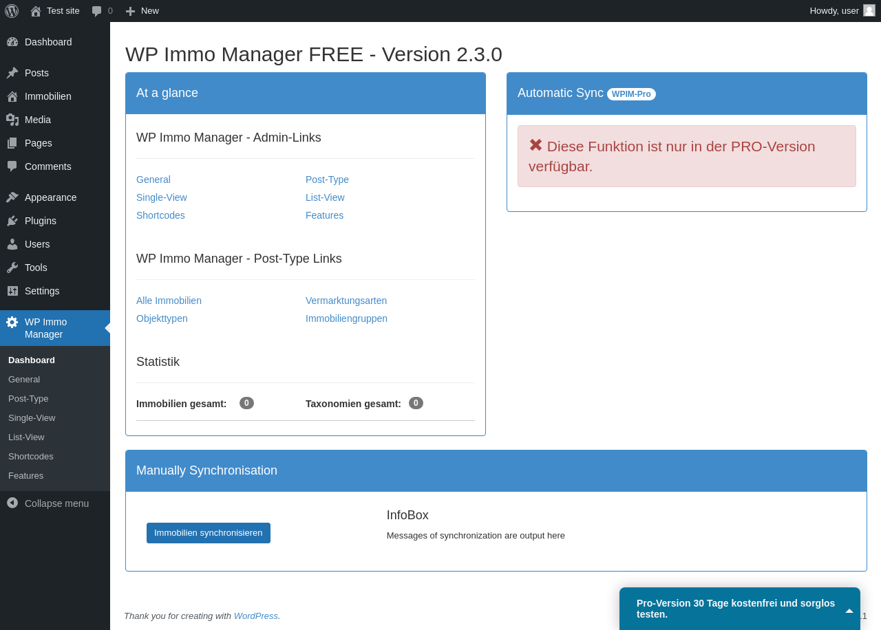Open the Vermarktungsarten link

coord(346,301)
